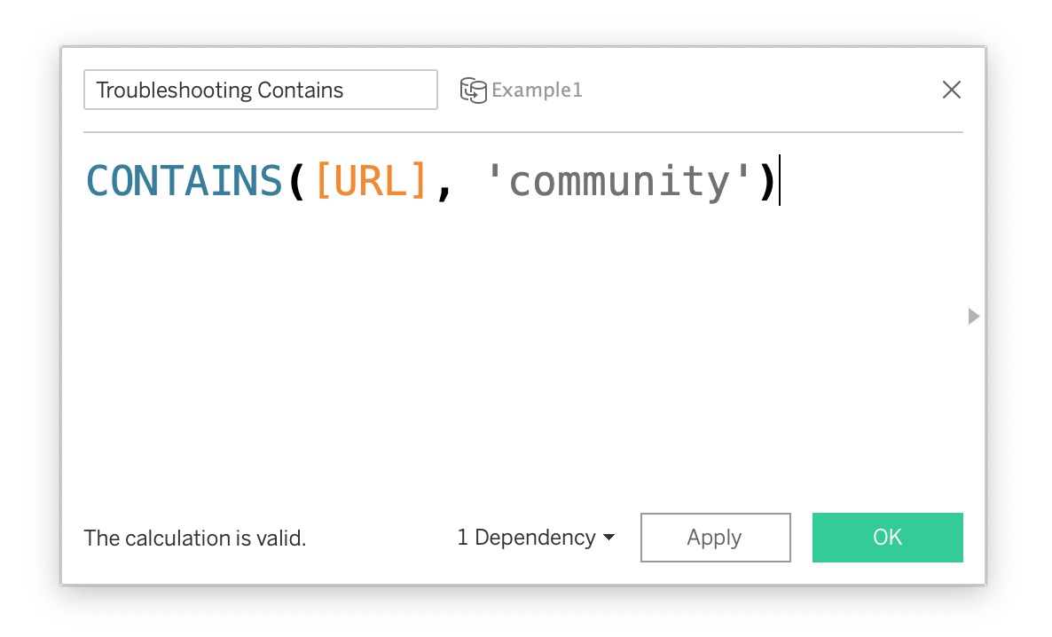The image size is (1052, 637).
Task: Click the CONTAINS function keyword
Action: tap(184, 181)
